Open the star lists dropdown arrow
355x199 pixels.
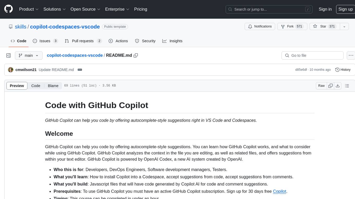pyautogui.click(x=344, y=27)
